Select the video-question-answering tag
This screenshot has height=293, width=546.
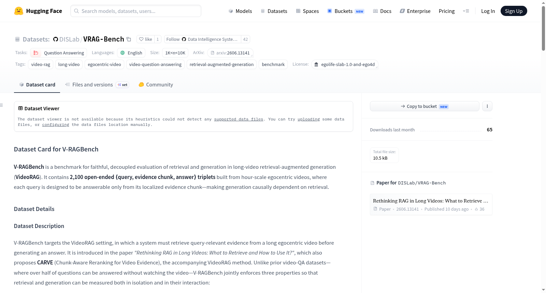[x=155, y=64]
